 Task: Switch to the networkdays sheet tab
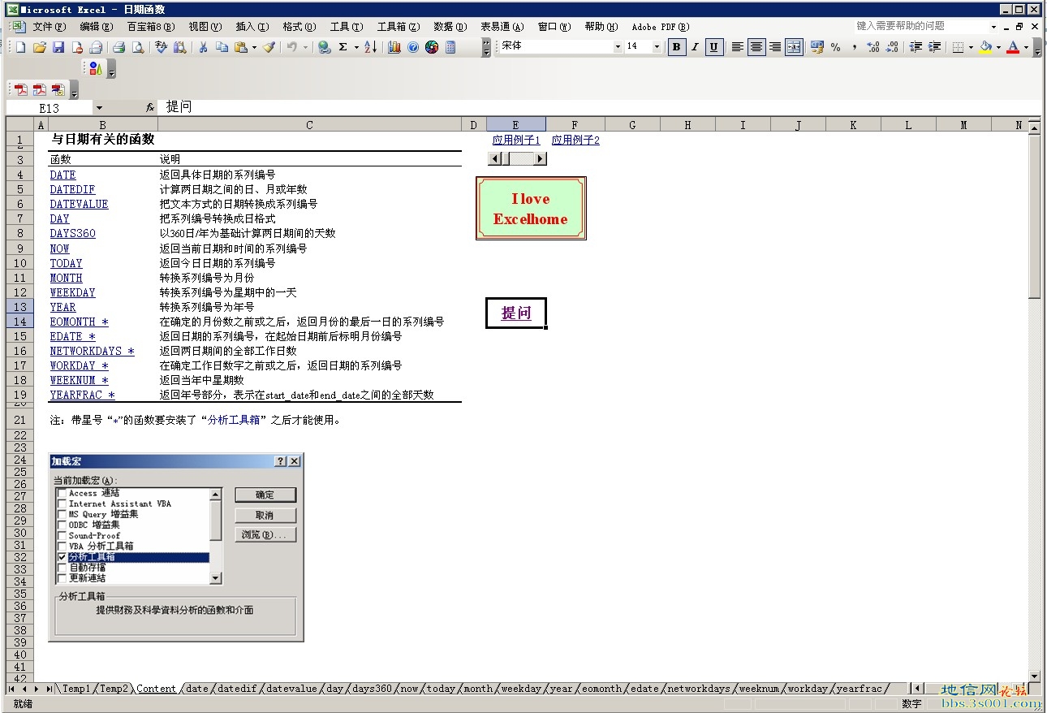[x=698, y=689]
